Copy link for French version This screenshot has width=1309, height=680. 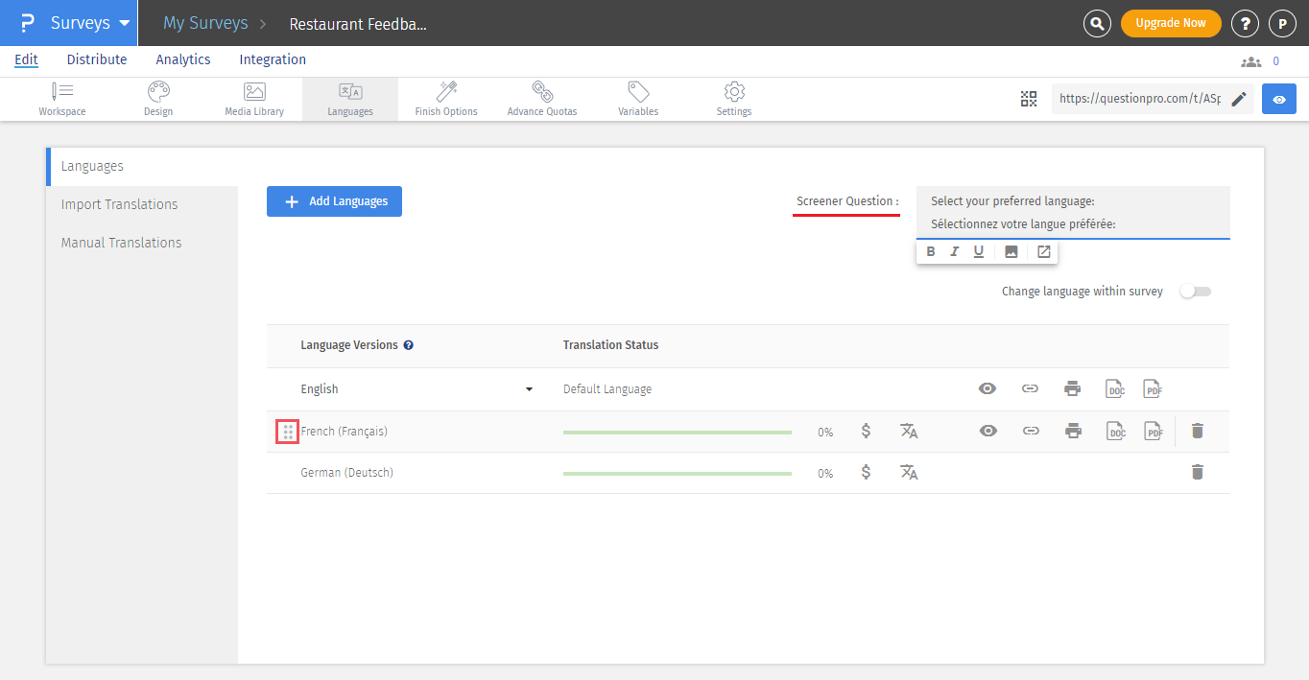point(1031,431)
